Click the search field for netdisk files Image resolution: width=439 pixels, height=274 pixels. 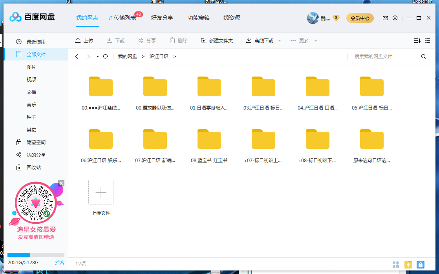pos(382,57)
